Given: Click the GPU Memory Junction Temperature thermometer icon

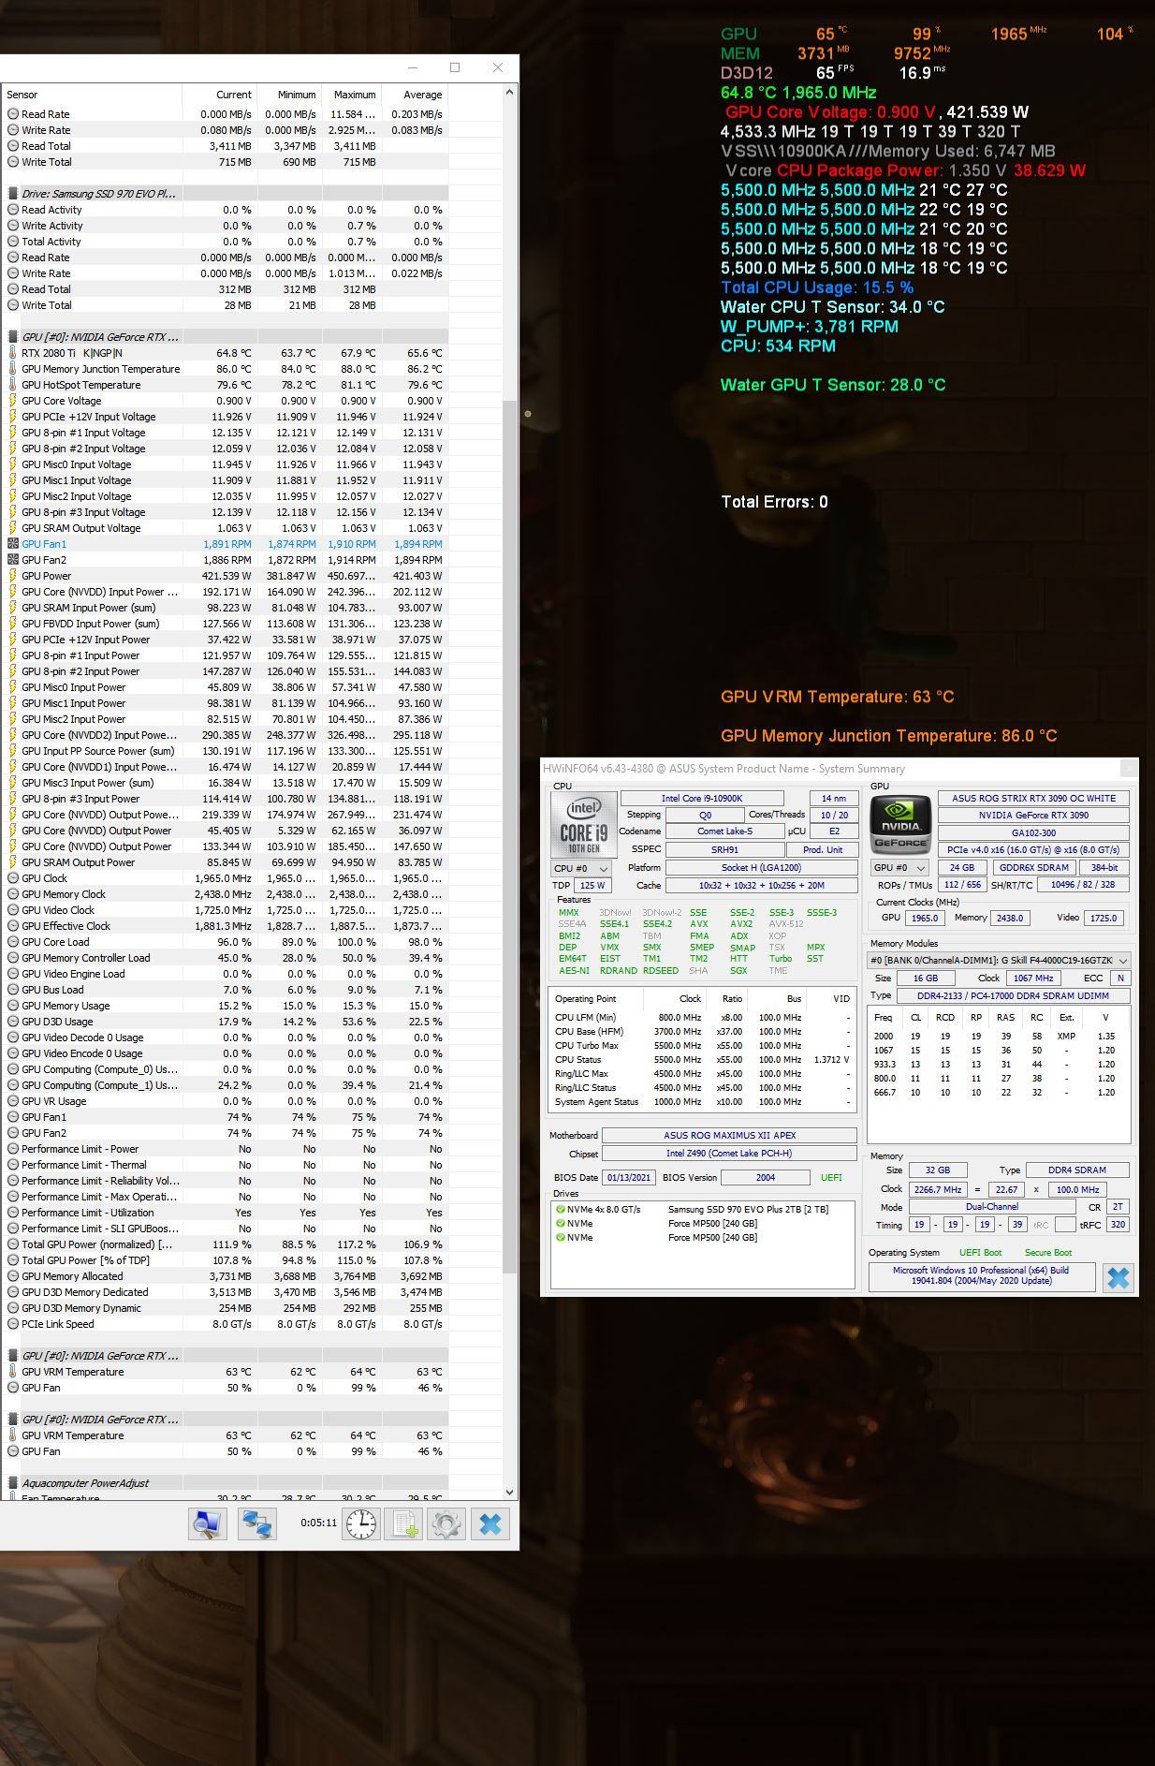Looking at the screenshot, I should coord(12,369).
